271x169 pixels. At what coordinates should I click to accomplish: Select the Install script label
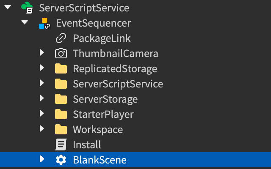pyautogui.click(x=87, y=144)
